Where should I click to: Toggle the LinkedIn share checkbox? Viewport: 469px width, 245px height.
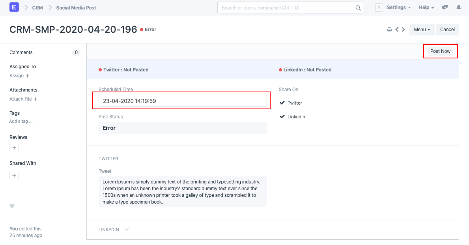[x=282, y=117]
